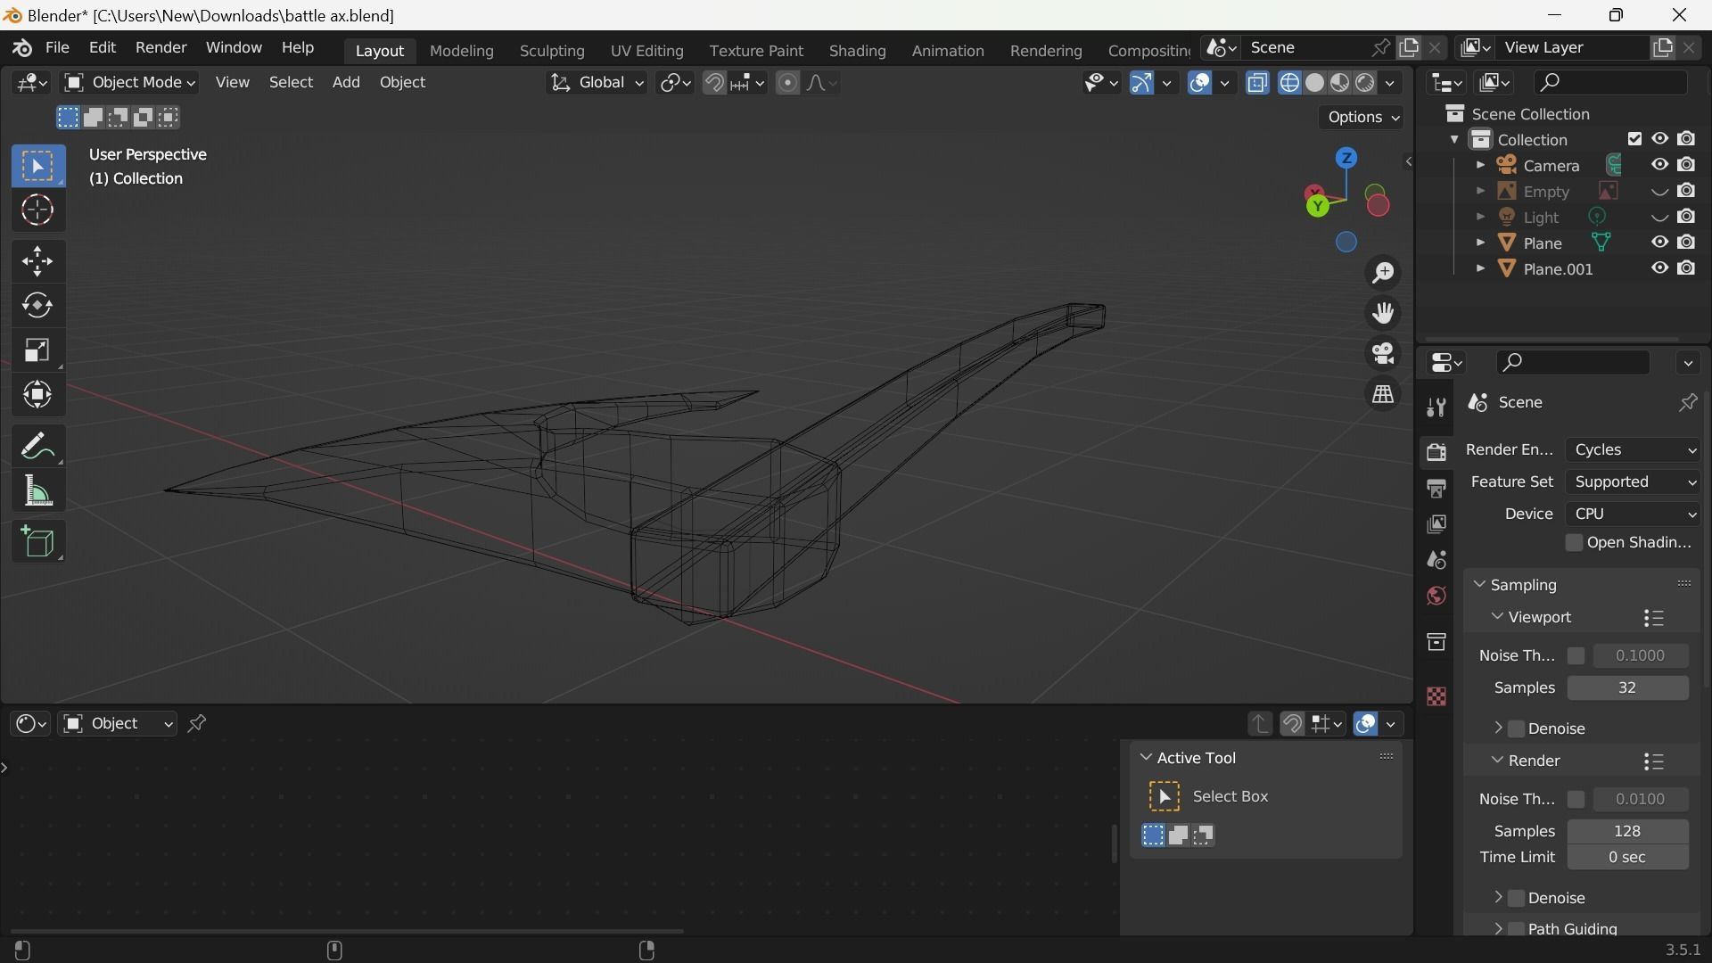Activate the Move tool
This screenshot has height=963, width=1712.
coord(37,261)
